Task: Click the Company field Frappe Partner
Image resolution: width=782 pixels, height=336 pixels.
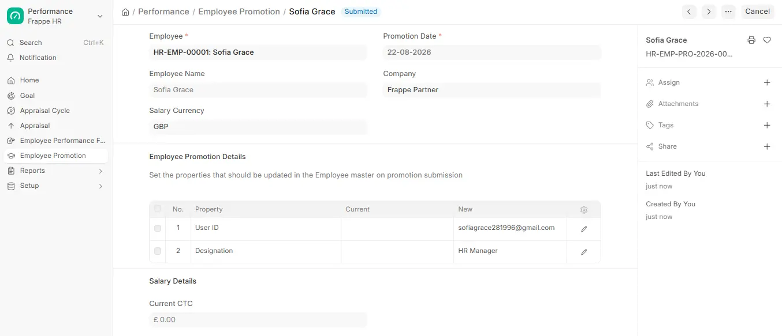Action: click(x=492, y=90)
